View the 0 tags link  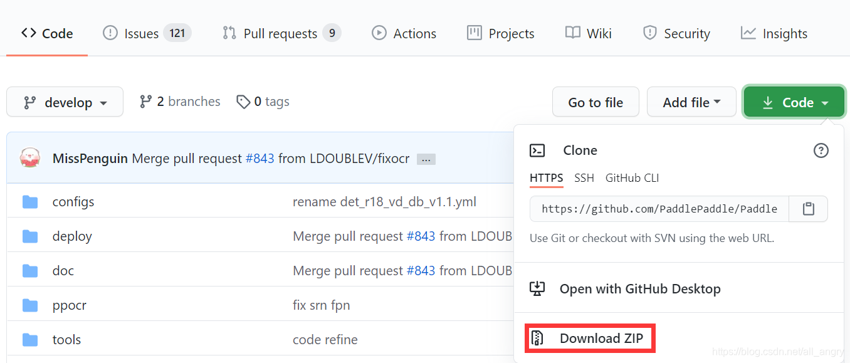(263, 102)
